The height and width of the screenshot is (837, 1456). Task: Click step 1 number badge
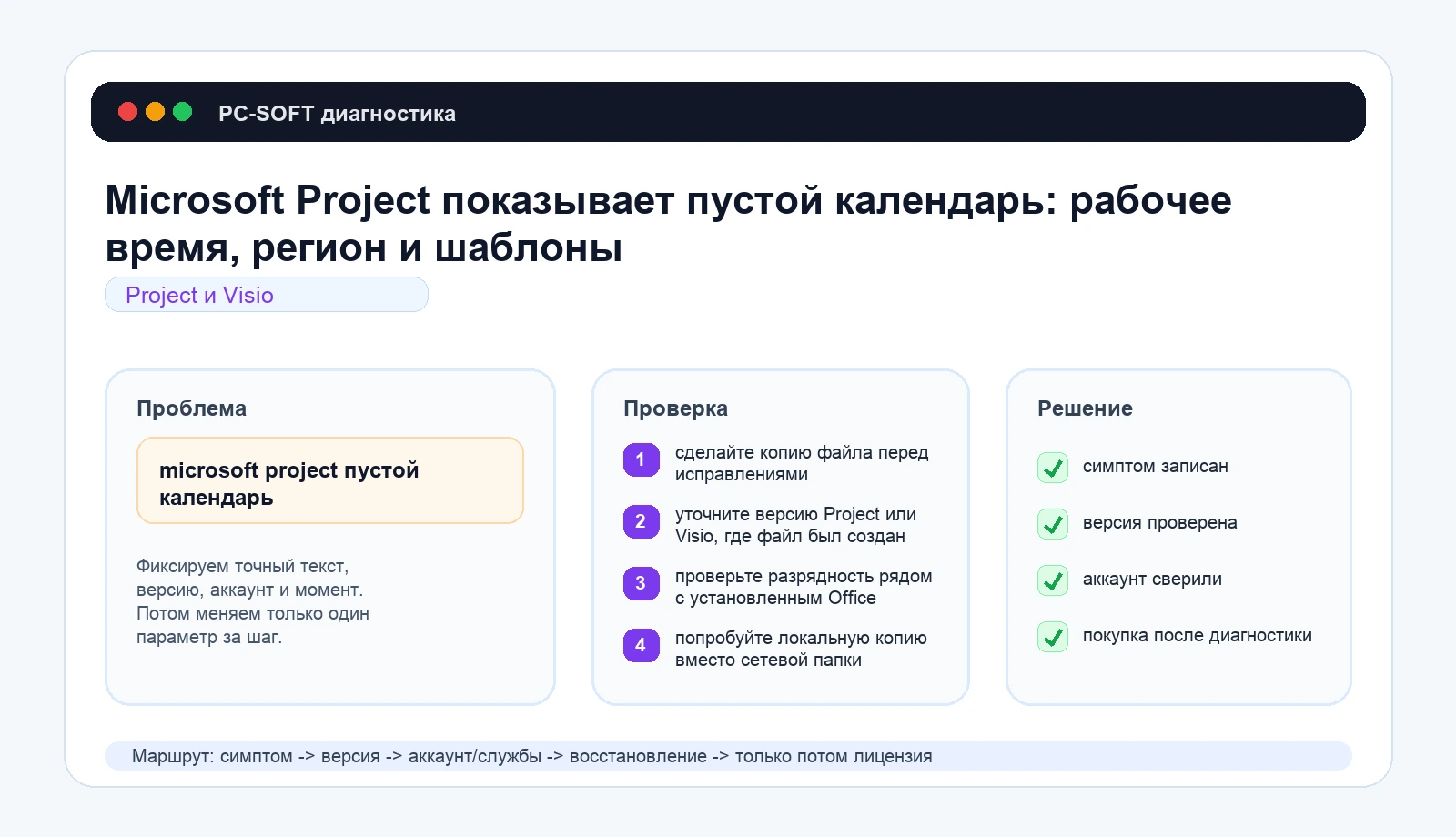coord(641,459)
